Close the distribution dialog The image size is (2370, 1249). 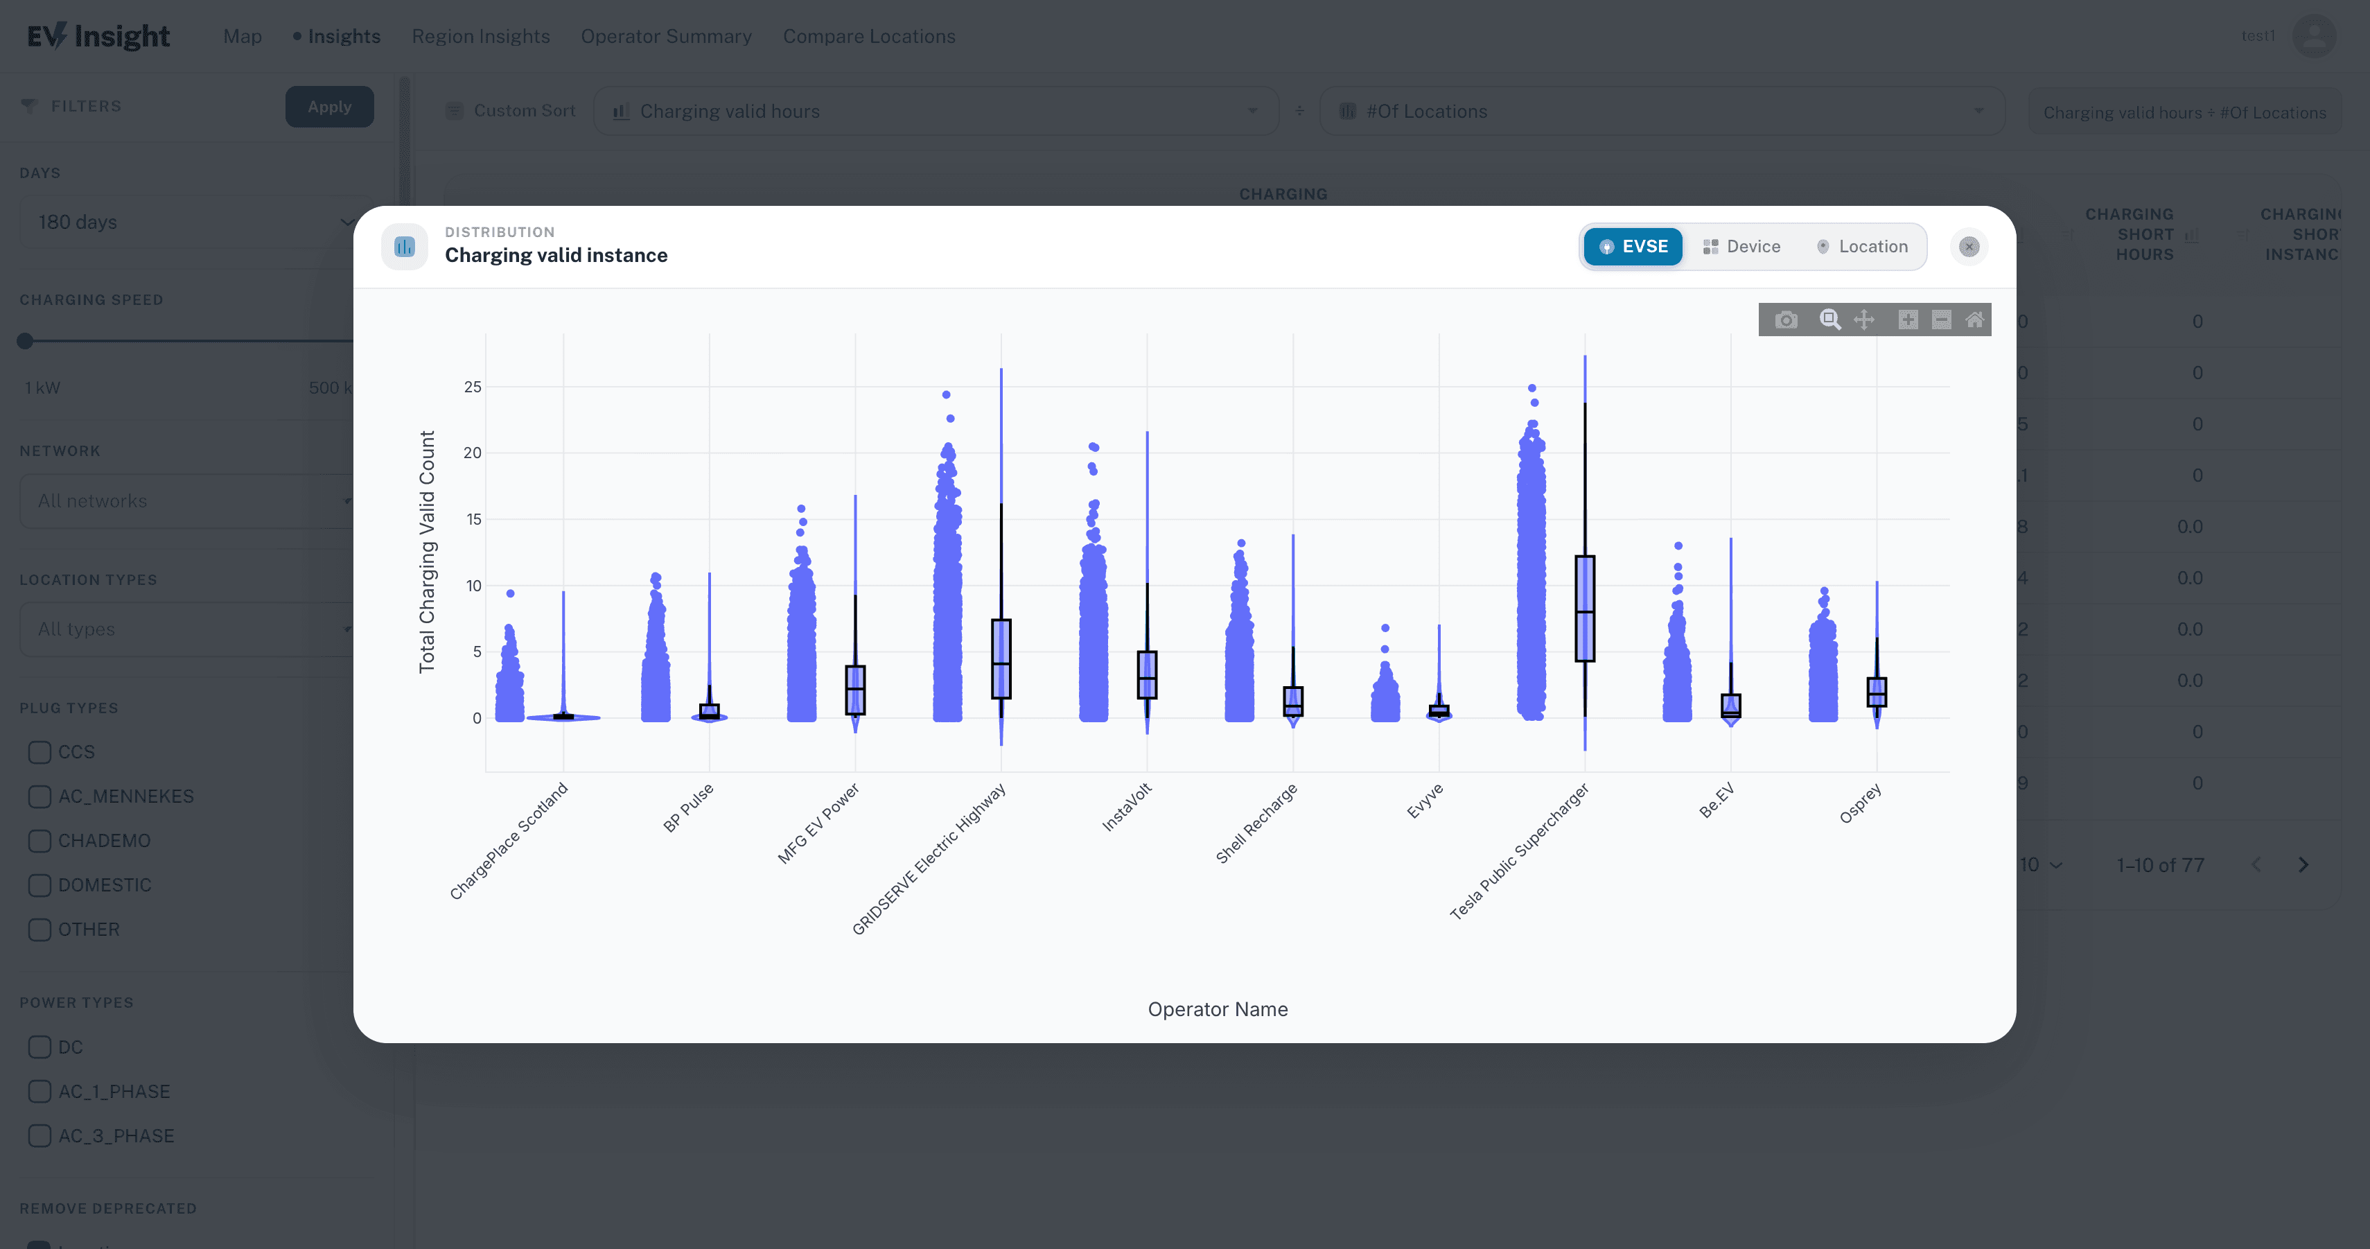click(x=1969, y=247)
